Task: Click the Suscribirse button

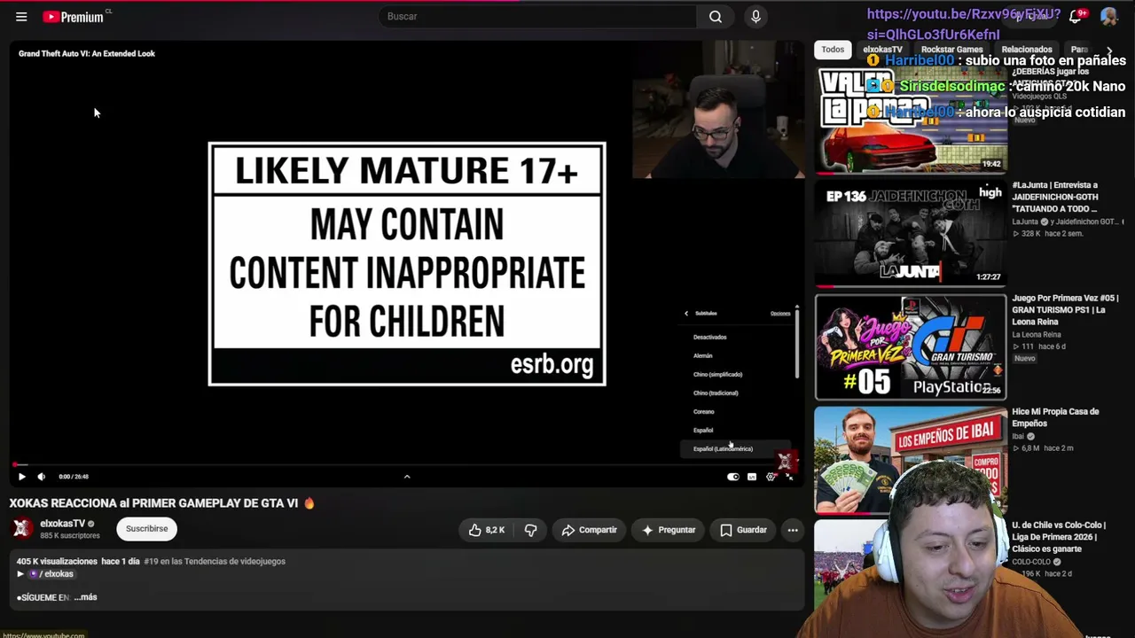Action: point(146,529)
